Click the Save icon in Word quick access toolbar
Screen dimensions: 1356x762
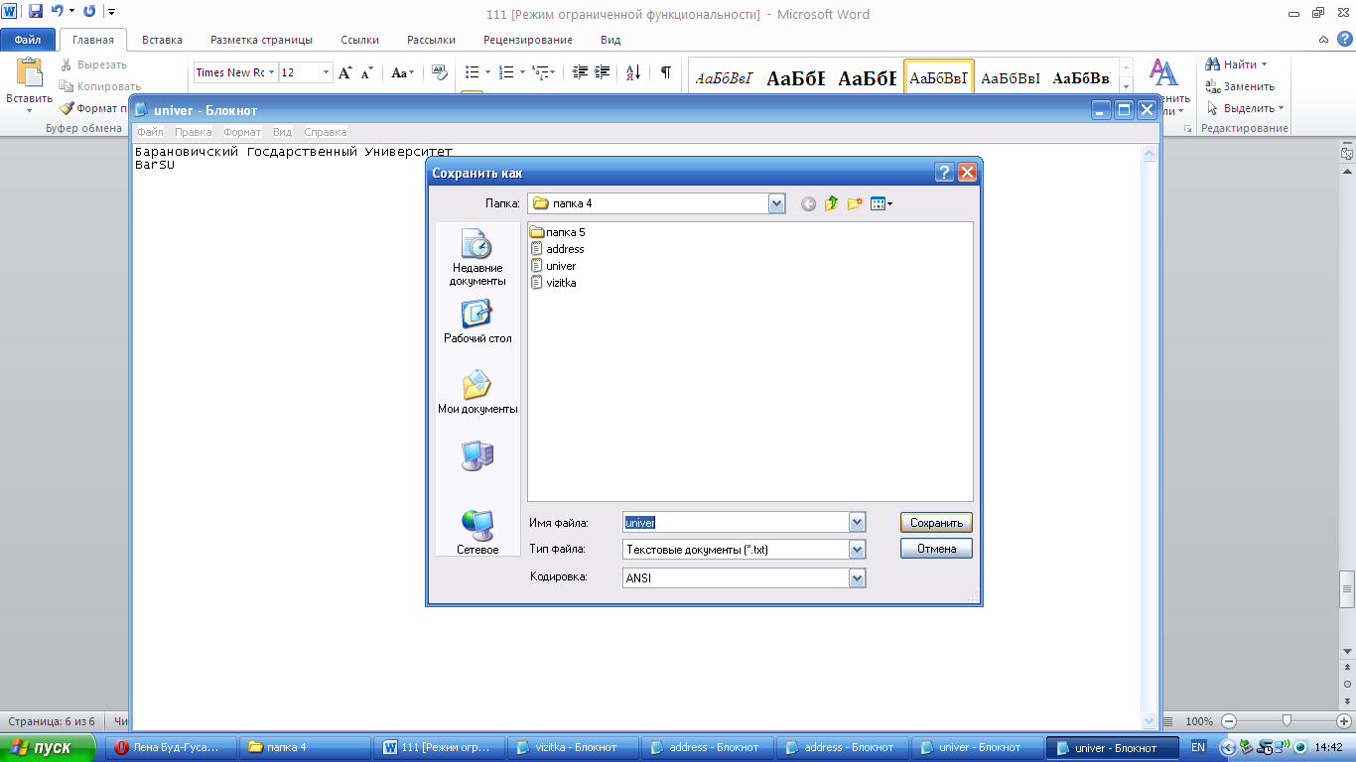click(x=36, y=12)
